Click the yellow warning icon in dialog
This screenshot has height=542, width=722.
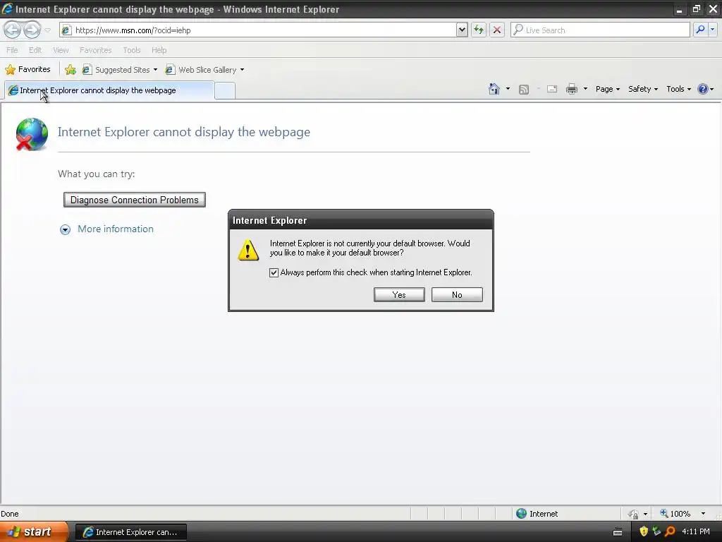[x=248, y=251]
